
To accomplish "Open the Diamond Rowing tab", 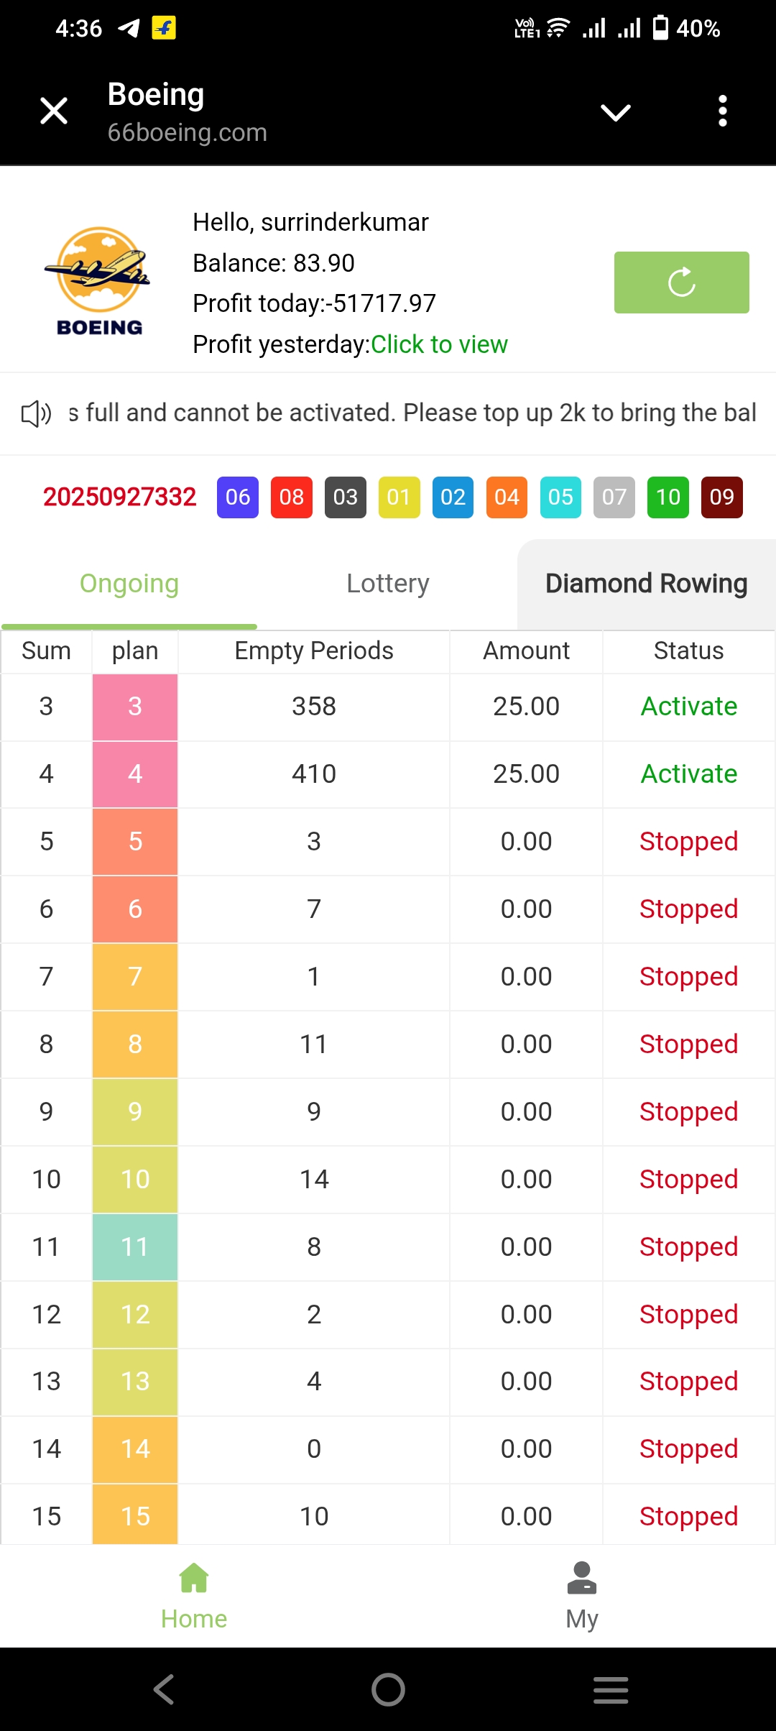I will point(646,584).
